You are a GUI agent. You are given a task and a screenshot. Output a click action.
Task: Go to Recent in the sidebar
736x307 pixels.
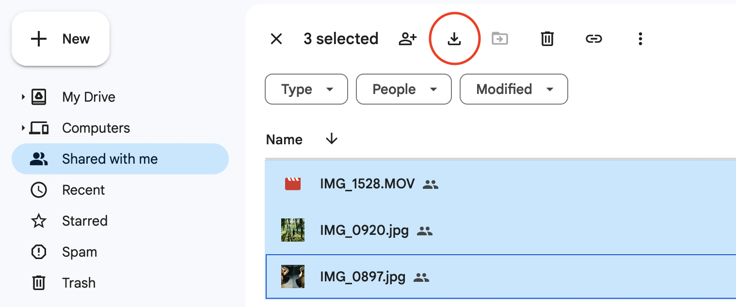83,190
